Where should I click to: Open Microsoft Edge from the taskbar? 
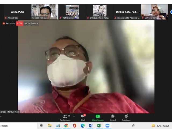83,126
